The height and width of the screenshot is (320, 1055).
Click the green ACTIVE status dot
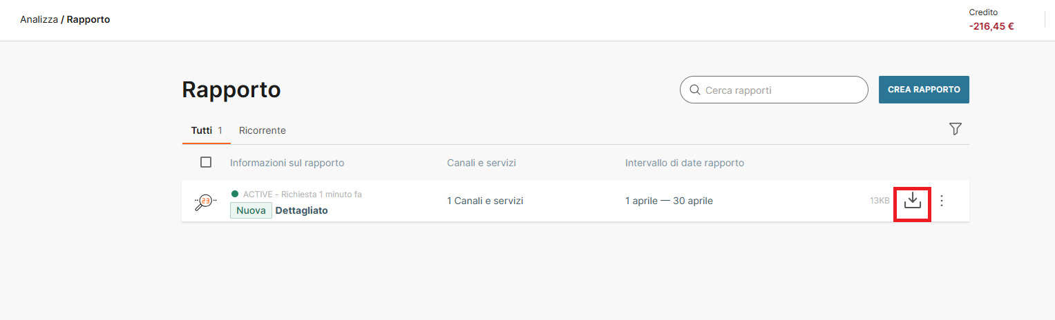[235, 194]
